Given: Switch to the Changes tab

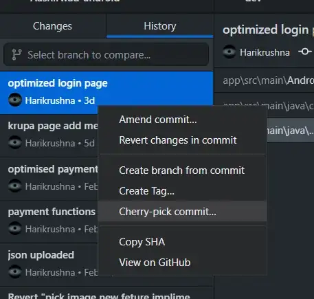Looking at the screenshot, I should coord(52,26).
